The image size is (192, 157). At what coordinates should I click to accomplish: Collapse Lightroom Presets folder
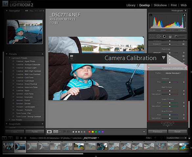coord(10,58)
